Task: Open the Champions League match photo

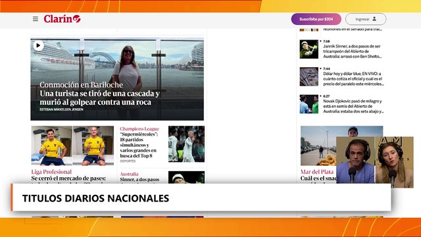Action: (x=186, y=144)
